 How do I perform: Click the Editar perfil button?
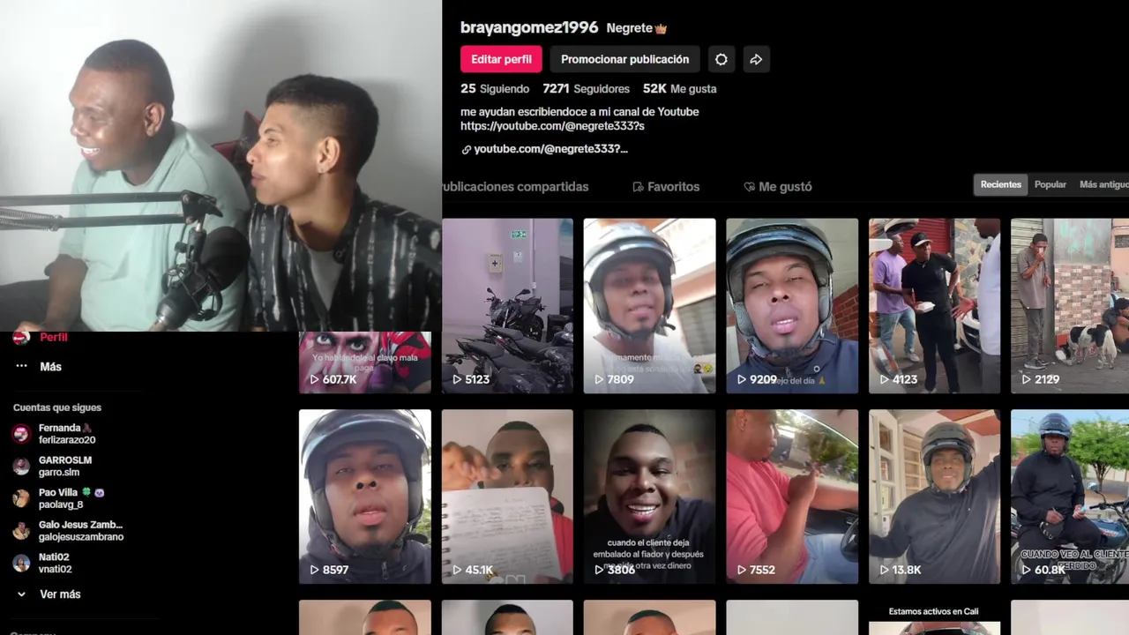501,59
